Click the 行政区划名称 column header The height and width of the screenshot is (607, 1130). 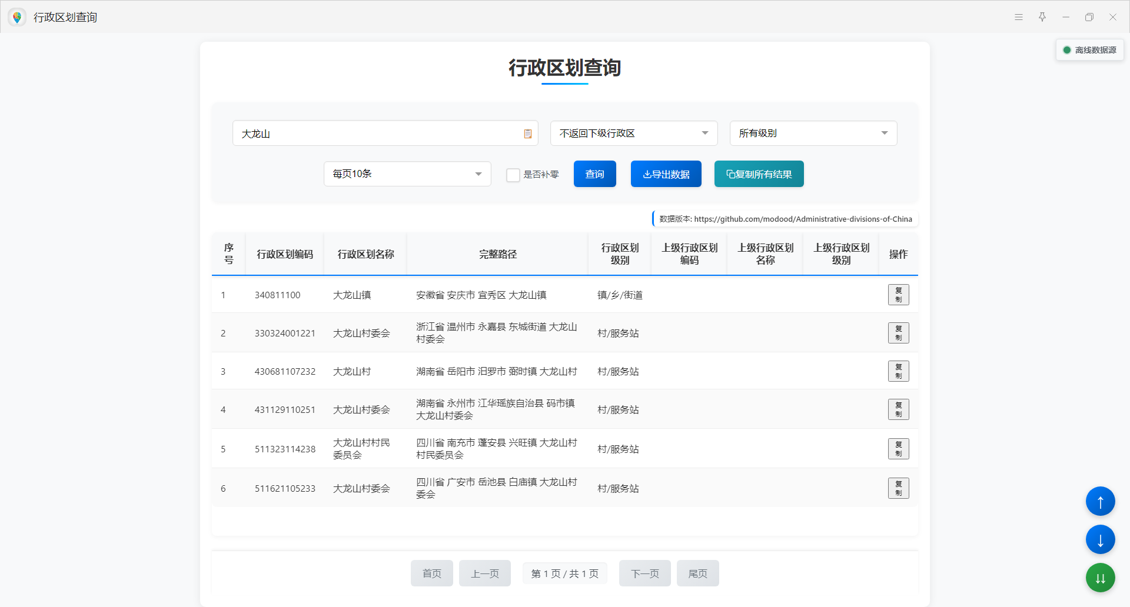point(365,254)
